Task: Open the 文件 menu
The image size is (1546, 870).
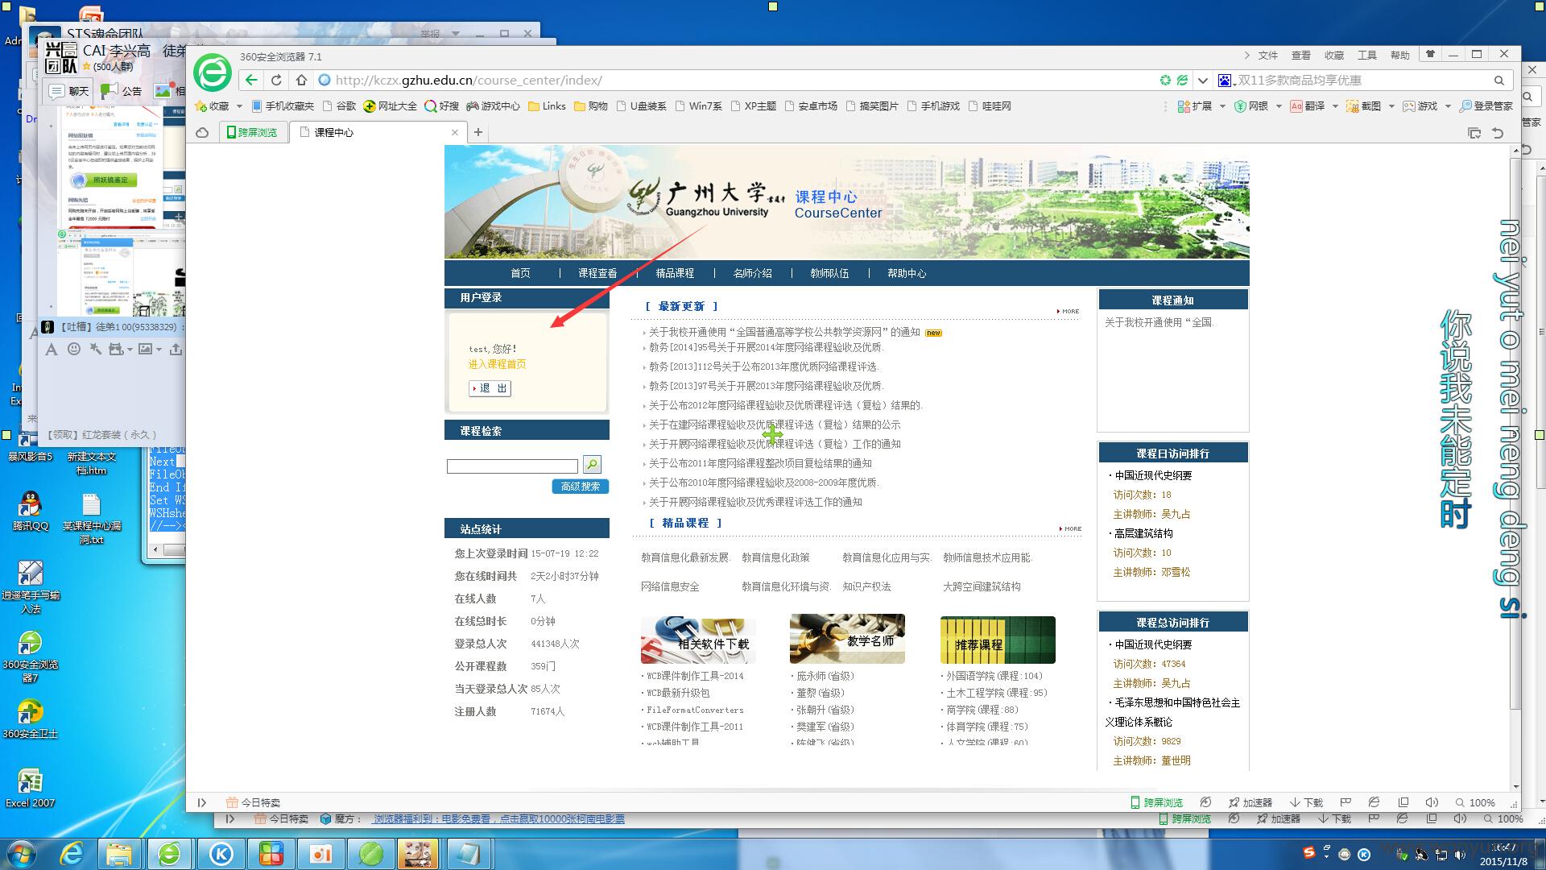Action: click(x=1268, y=56)
